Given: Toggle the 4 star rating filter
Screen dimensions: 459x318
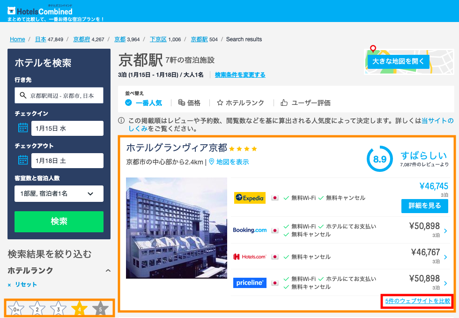Looking at the screenshot, I should 79,309.
